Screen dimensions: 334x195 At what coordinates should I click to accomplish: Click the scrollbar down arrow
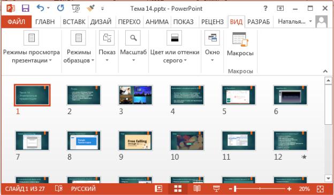(x=328, y=178)
